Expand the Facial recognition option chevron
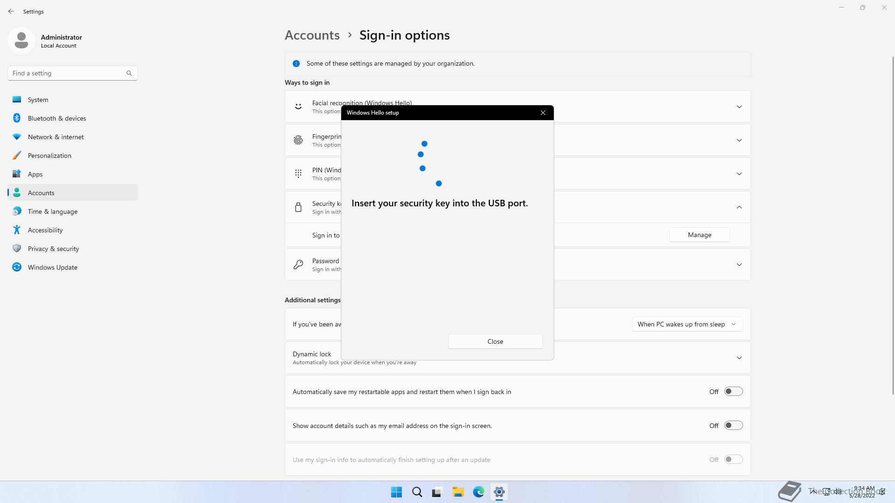Viewport: 895px width, 503px height. [739, 107]
